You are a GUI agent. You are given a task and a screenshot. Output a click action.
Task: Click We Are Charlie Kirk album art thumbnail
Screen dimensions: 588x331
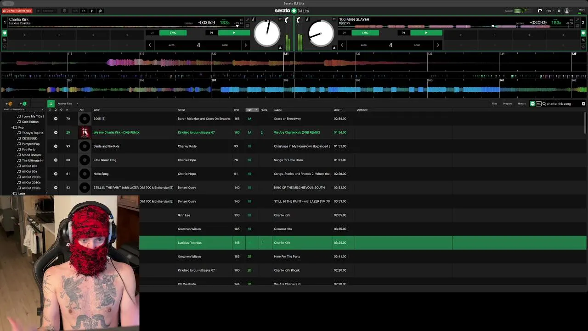85,132
